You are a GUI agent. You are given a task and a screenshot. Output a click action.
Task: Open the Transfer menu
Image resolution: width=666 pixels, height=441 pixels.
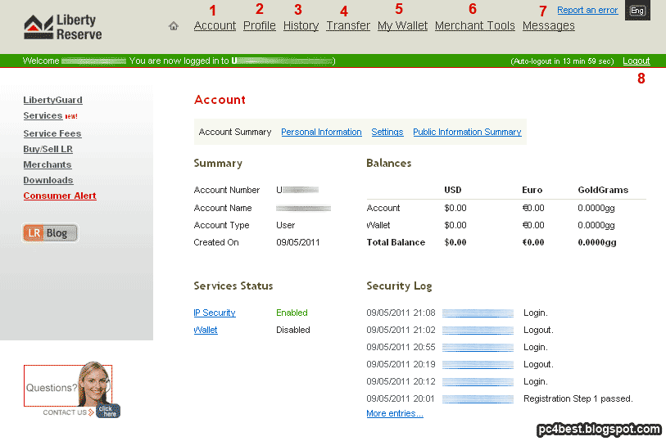click(348, 26)
